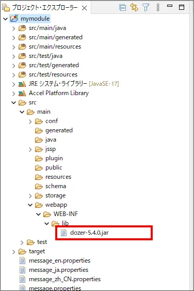
Task: Click the webapp folder icon
Action: tap(39, 205)
